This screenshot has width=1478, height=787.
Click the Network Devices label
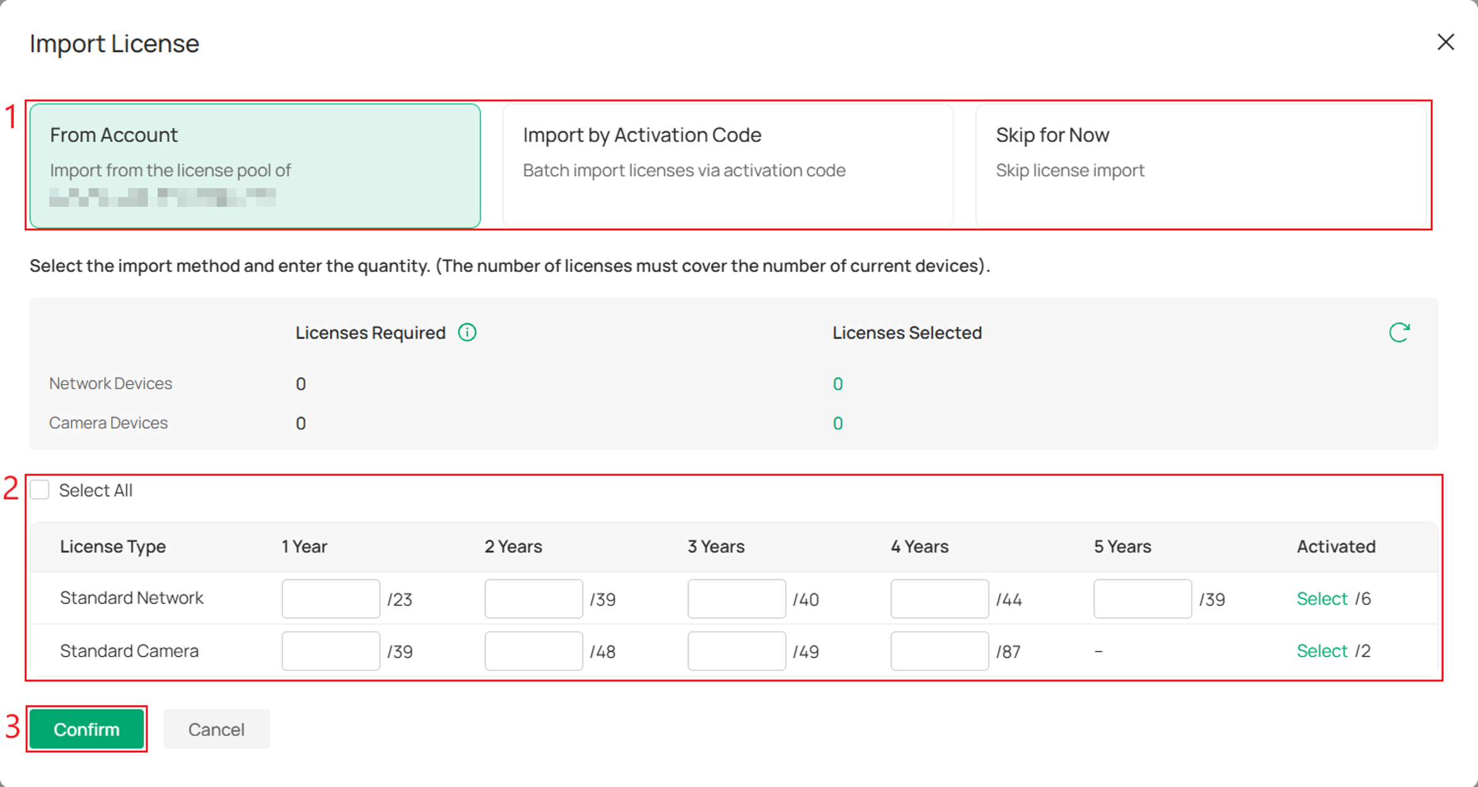click(110, 383)
